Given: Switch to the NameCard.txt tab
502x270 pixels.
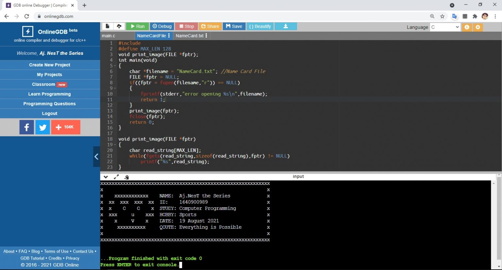Looking at the screenshot, I should coord(189,36).
